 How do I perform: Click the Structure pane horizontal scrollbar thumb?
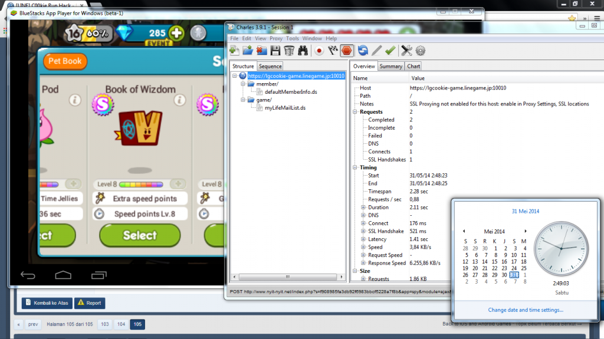[288, 277]
